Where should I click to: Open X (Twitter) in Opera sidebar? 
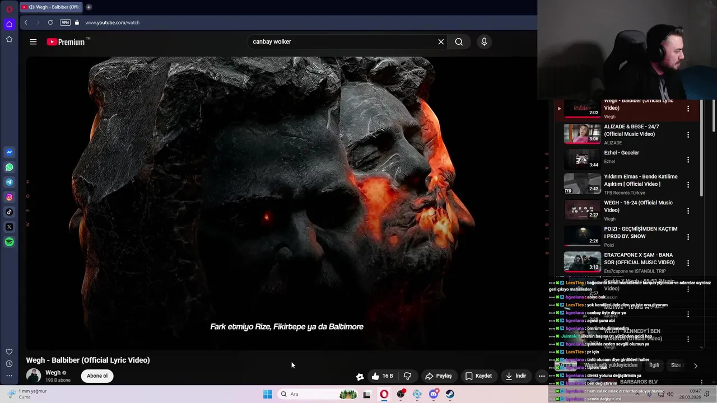[9, 227]
